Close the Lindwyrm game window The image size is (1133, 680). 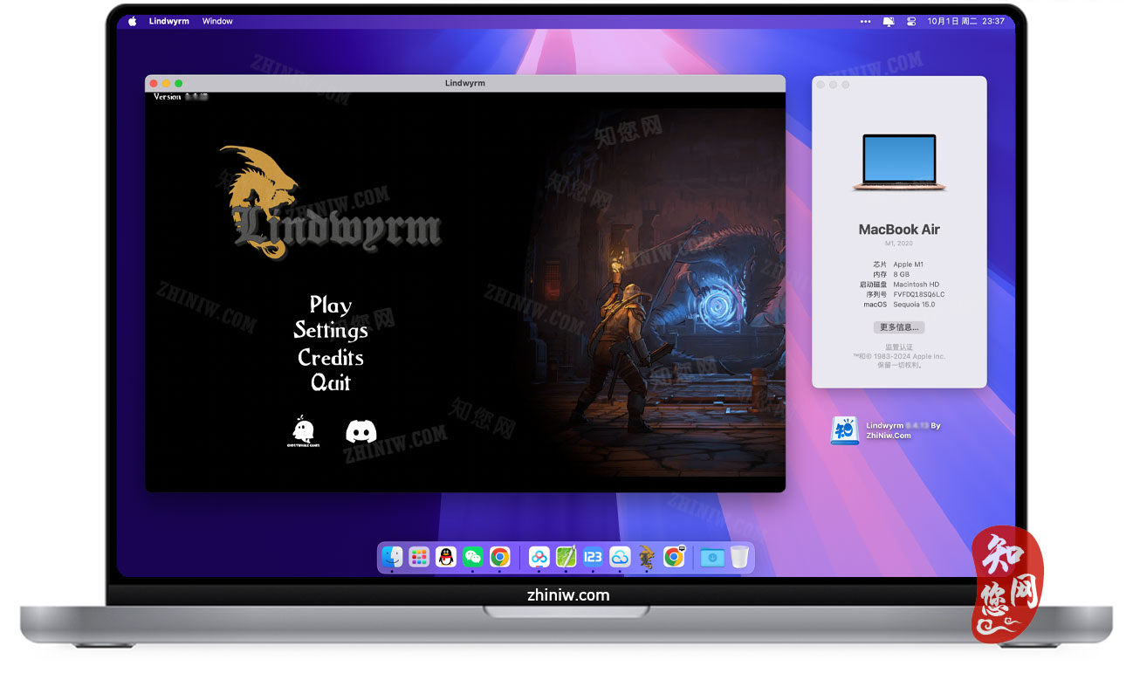154,83
